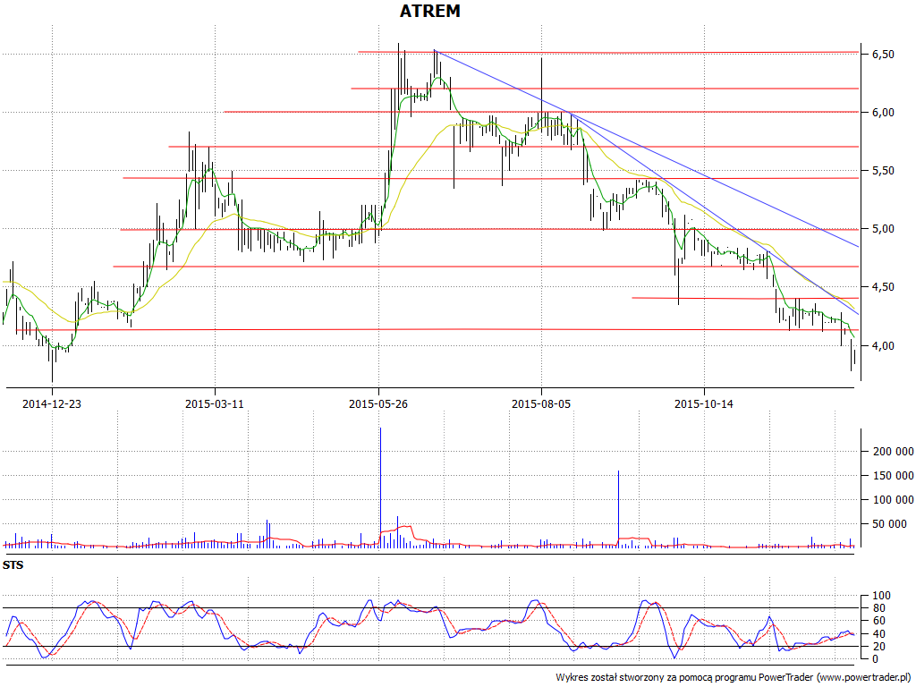Select the 2015-08-05 date label
The width and height of the screenshot is (916, 687).
coord(541,403)
